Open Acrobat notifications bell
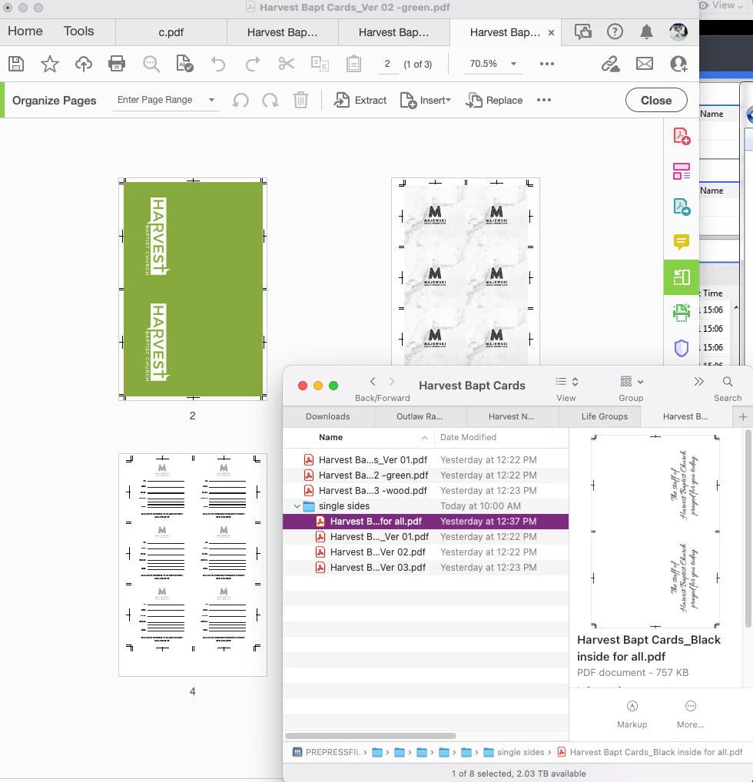This screenshot has width=753, height=782. pos(646,32)
